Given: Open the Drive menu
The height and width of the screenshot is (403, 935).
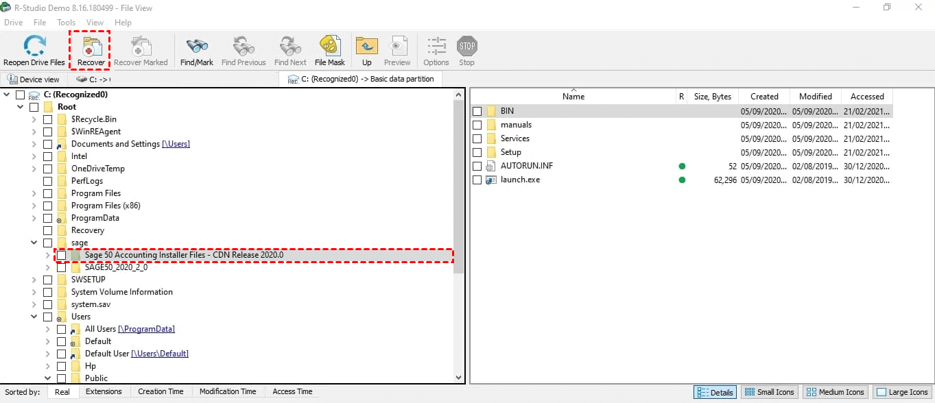Looking at the screenshot, I should click(x=13, y=23).
